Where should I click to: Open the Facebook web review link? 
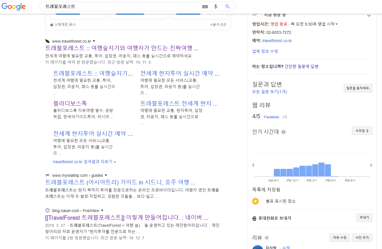point(272,117)
